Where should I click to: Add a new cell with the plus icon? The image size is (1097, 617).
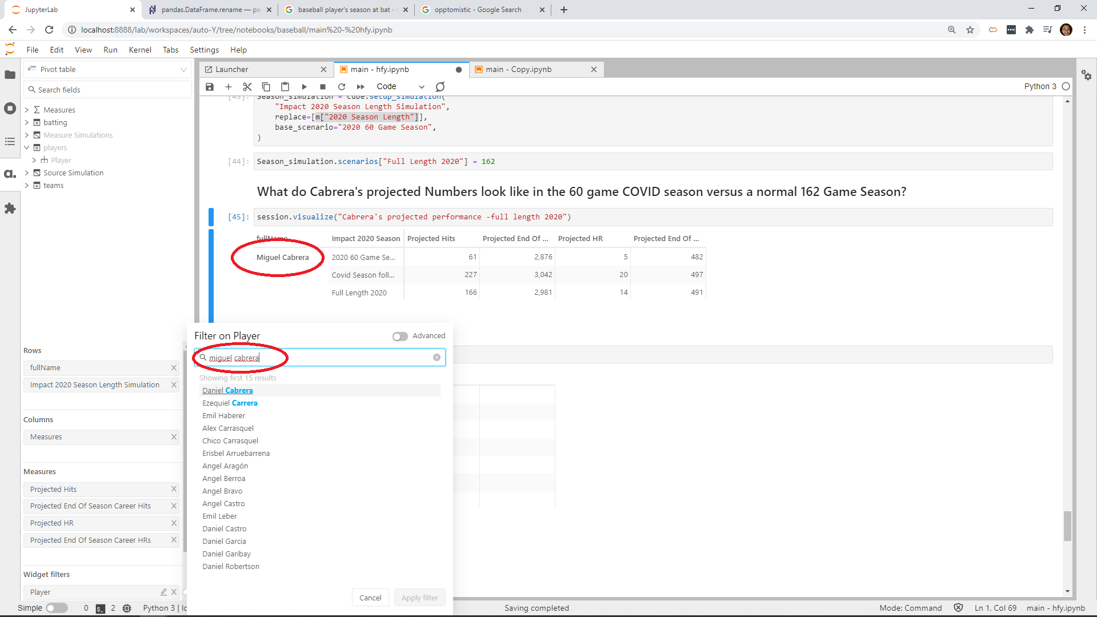coord(229,87)
